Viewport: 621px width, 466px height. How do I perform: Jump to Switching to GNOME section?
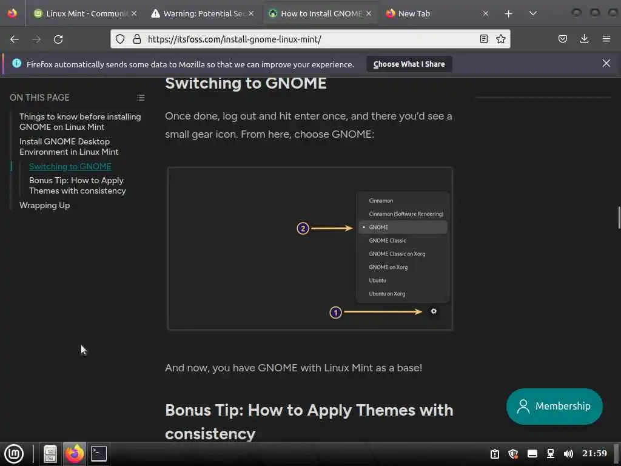click(70, 166)
